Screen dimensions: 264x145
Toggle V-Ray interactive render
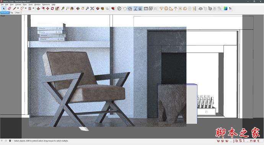(130, 8)
